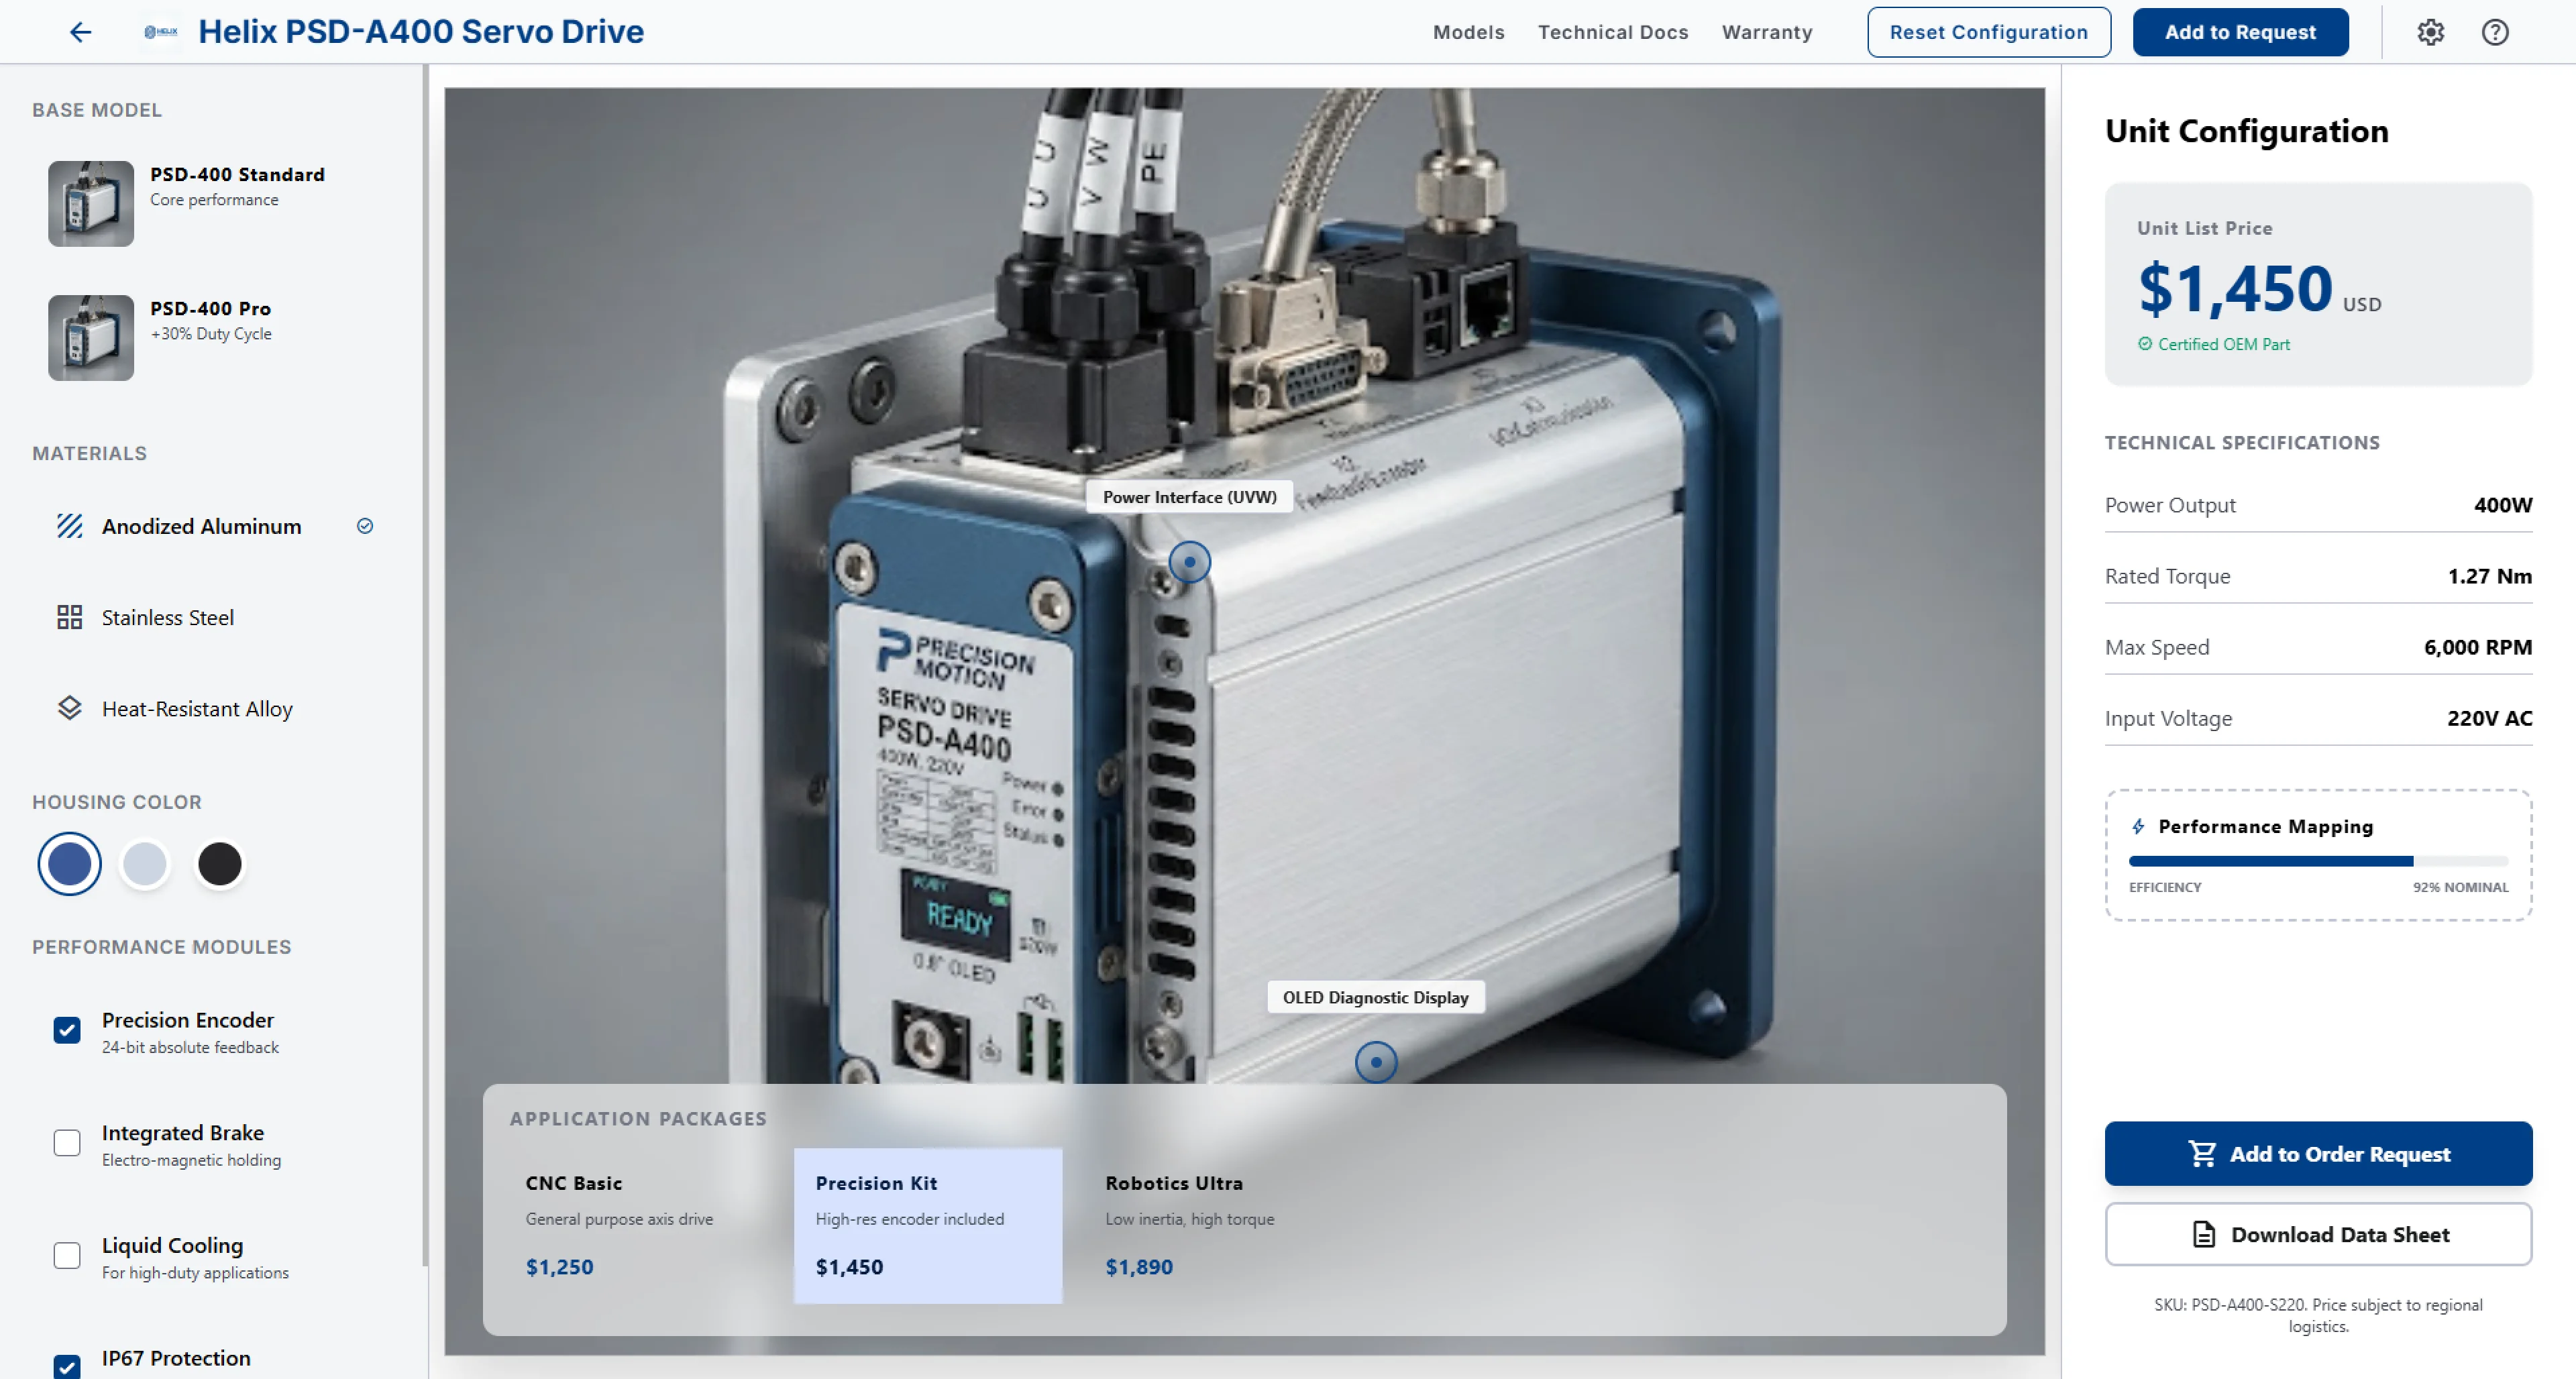The image size is (2576, 1379).
Task: Click the Stainless Steel grid icon
Action: point(69,617)
